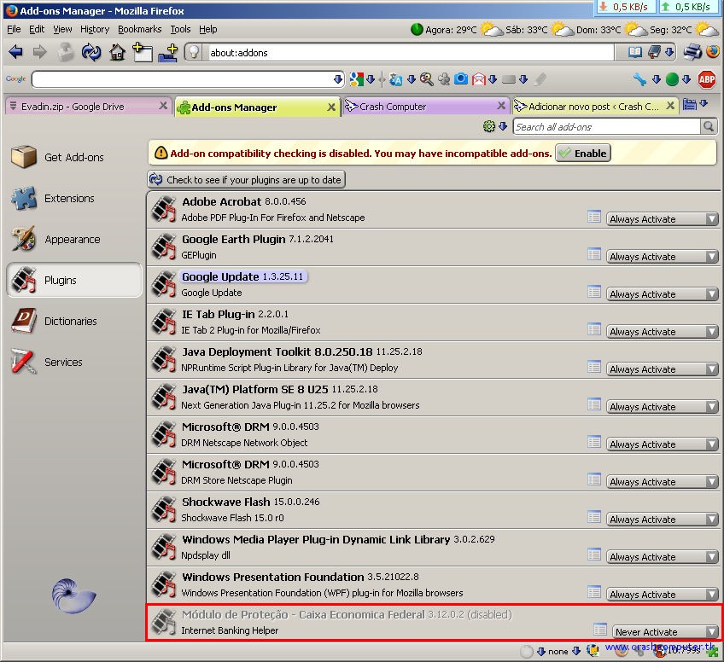Click the colorful Google icon beside search box
This screenshot has width=724, height=662.
coord(357,79)
